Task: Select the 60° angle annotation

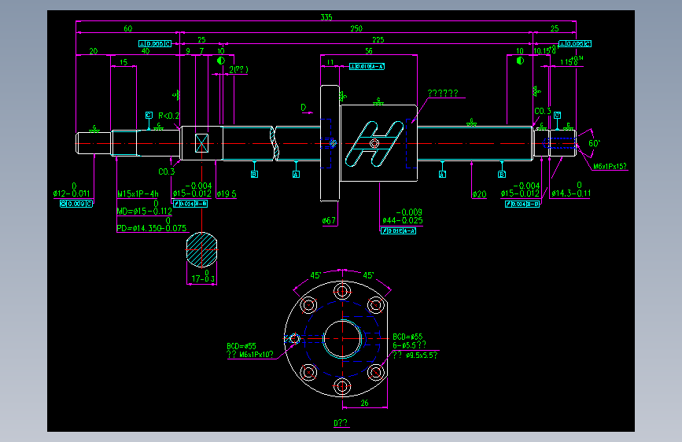Action: 594,144
